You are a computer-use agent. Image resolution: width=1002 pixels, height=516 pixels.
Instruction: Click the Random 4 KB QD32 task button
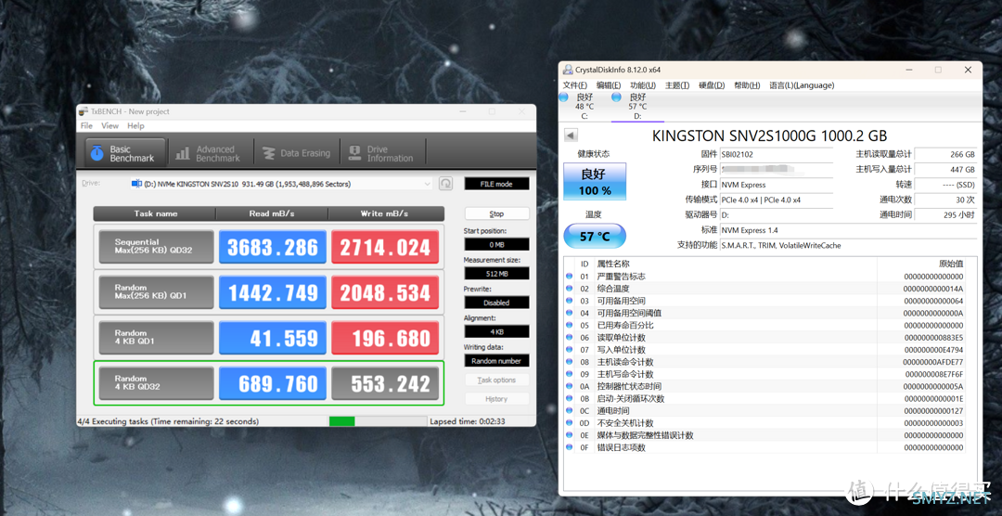coord(156,383)
